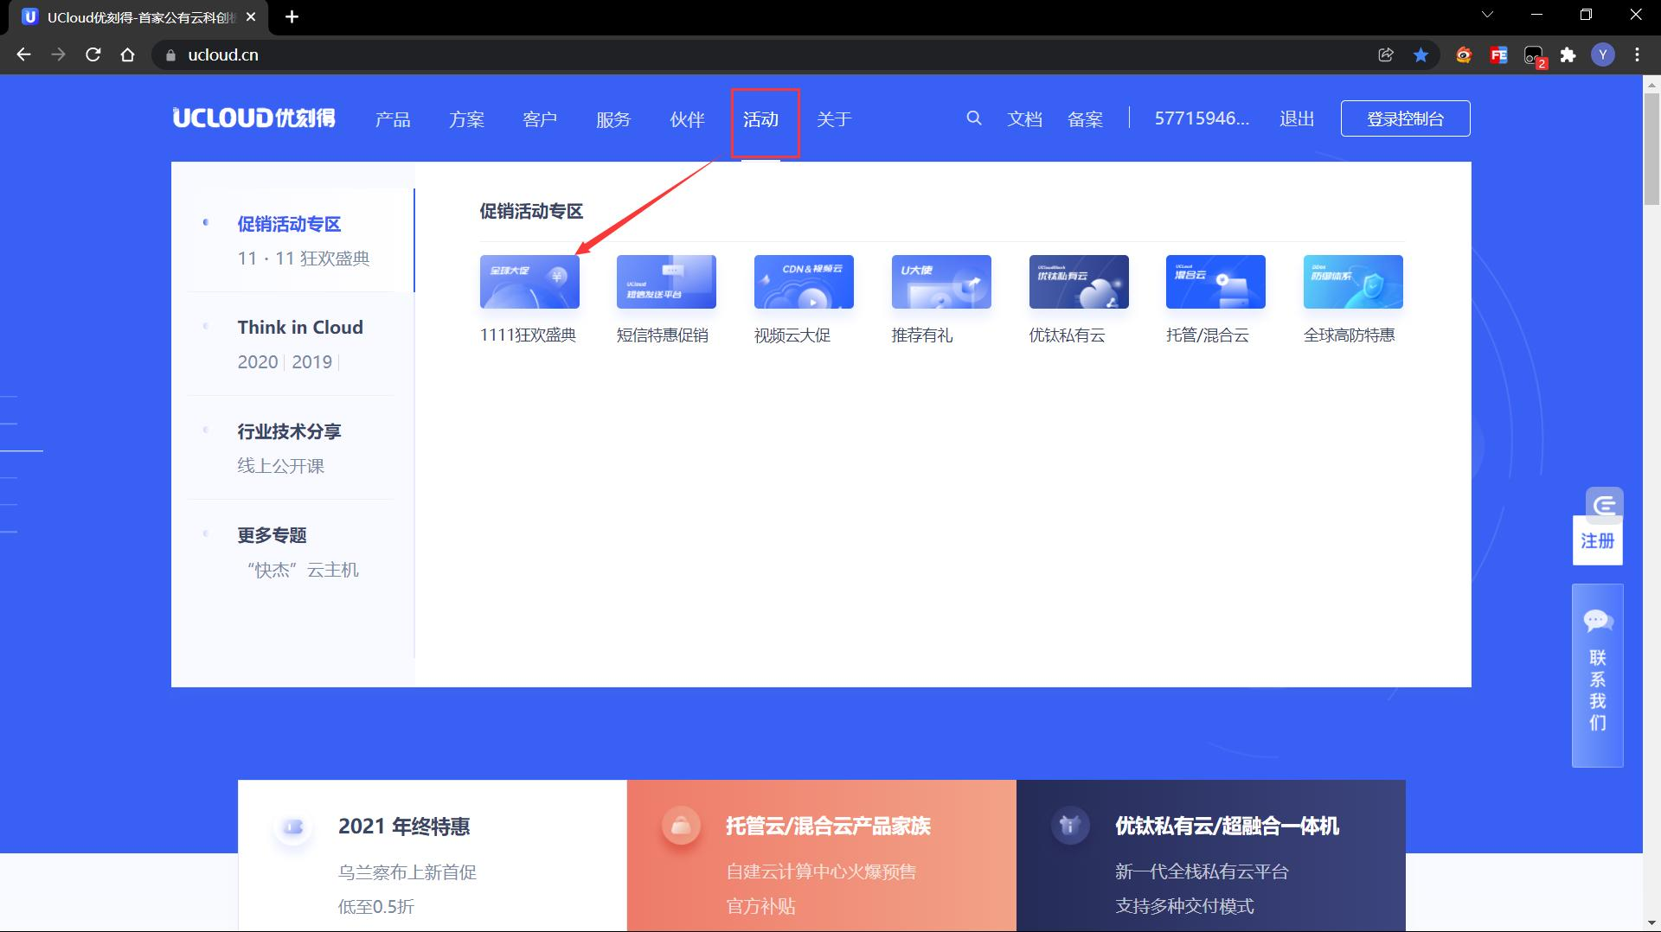Open a new browser tab
The width and height of the screenshot is (1661, 932).
click(x=292, y=16)
